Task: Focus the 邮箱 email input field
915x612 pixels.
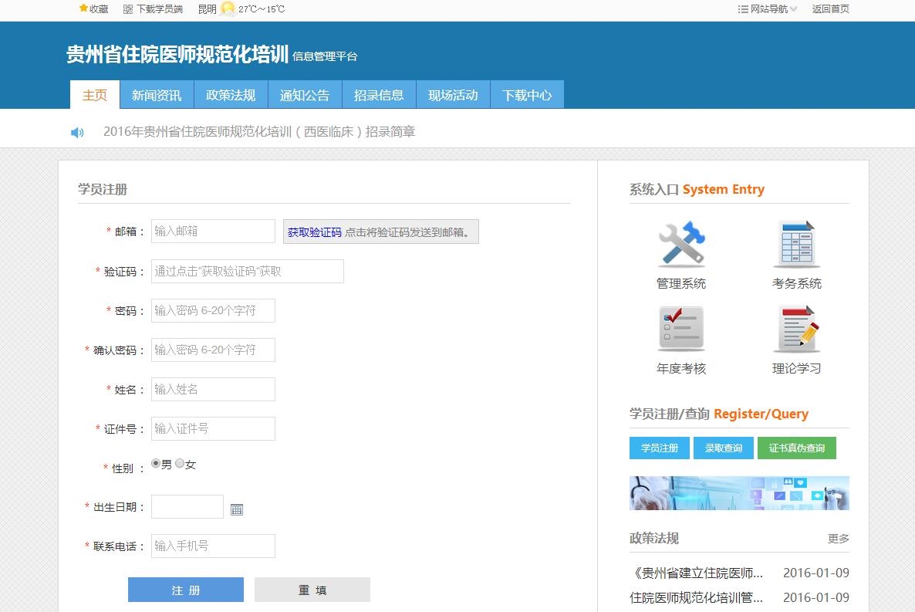Action: tap(213, 232)
